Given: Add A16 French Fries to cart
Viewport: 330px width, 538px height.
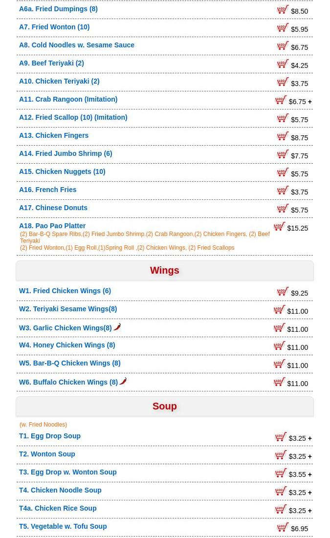Looking at the screenshot, I should coord(283,190).
